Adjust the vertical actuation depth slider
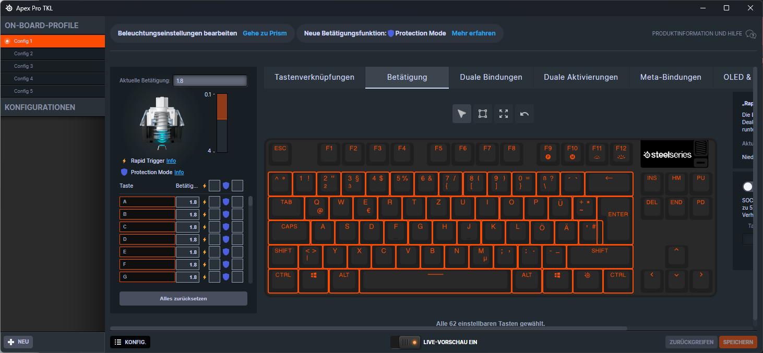 (222, 123)
